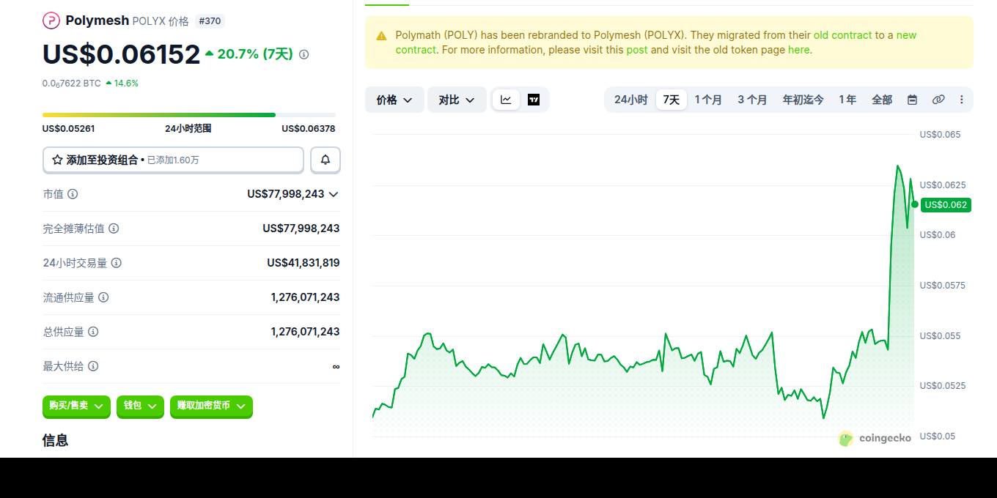Click the warning triangle icon in notice

coord(381,36)
